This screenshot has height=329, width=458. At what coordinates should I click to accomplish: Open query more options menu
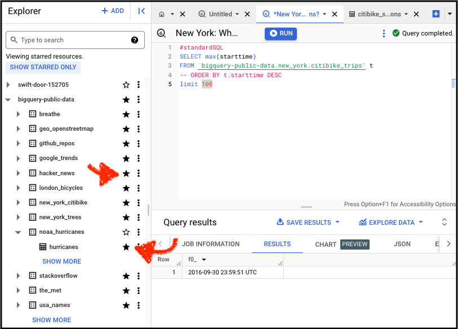coord(384,33)
